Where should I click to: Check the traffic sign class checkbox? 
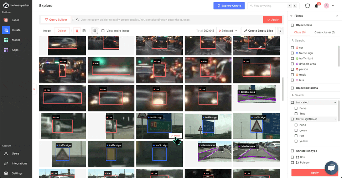(292, 53)
